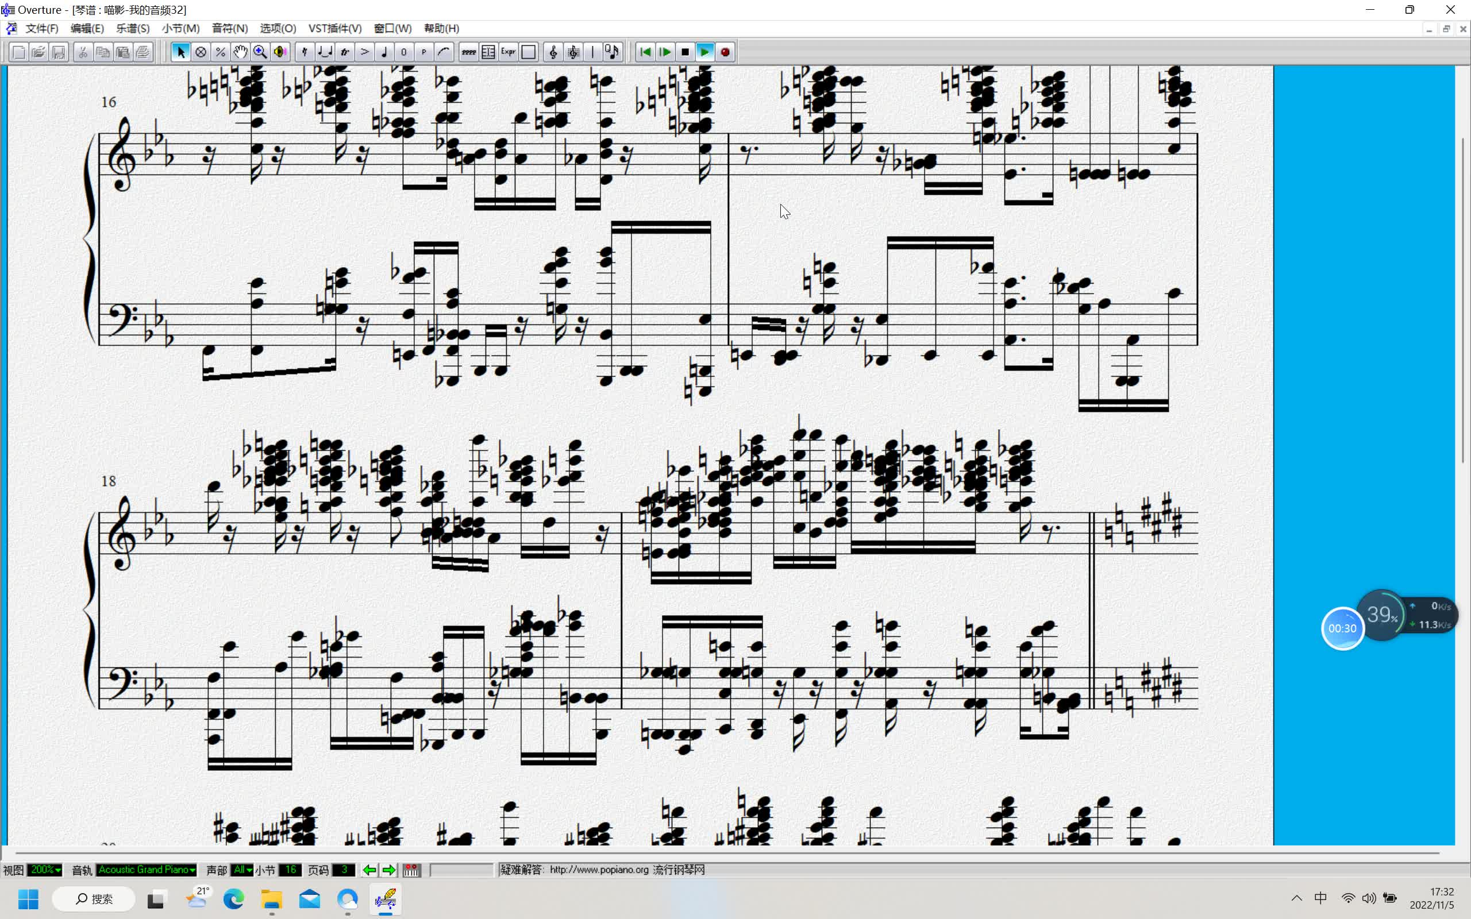This screenshot has height=919, width=1471.
Task: Open the treble clef palette
Action: [553, 52]
